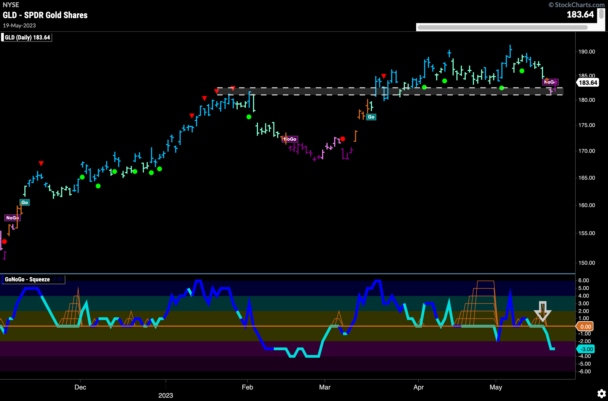
Task: Click the vertical scrollbar handle beside the price
Action: (601, 14)
